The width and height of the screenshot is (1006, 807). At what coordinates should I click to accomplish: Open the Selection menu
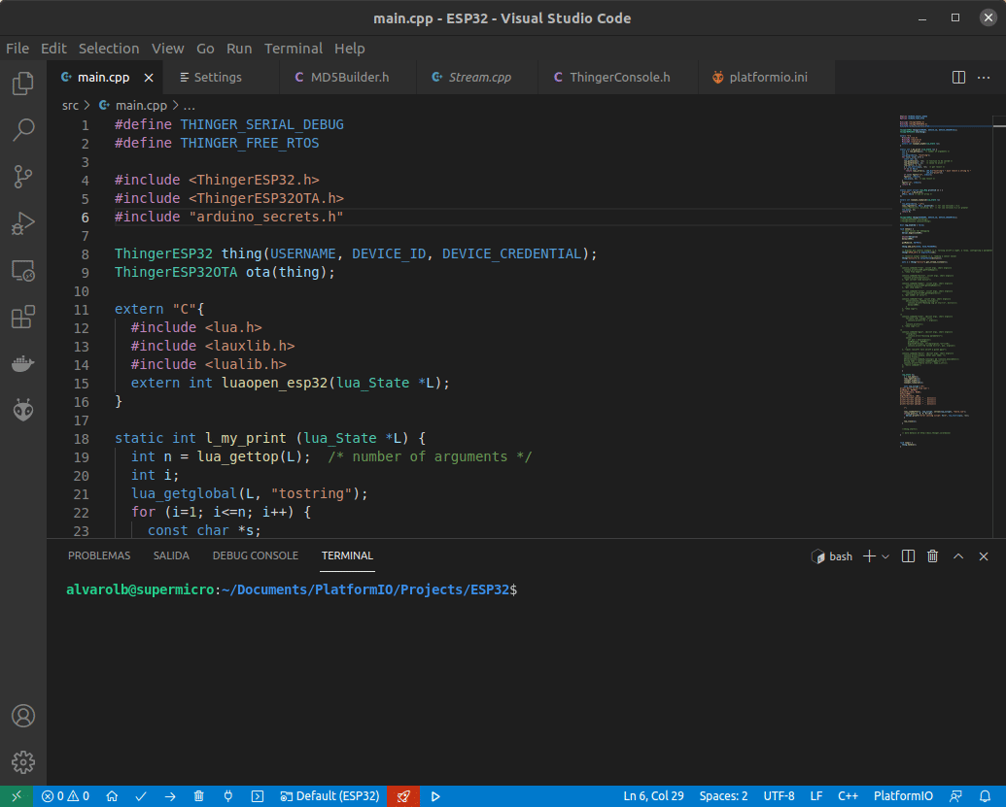coord(109,49)
